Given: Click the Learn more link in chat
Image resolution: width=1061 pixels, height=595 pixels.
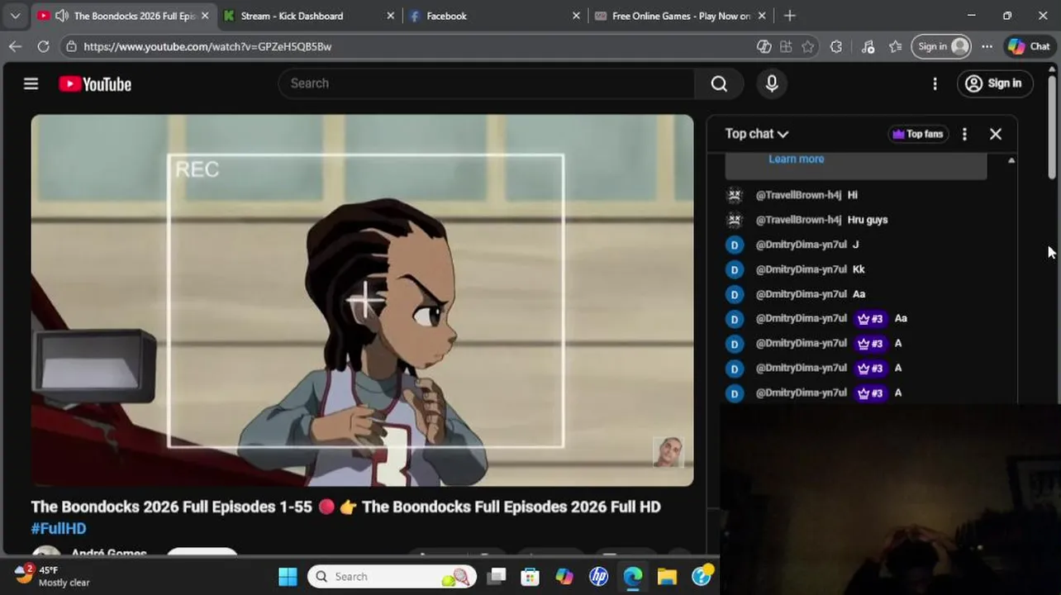Looking at the screenshot, I should pyautogui.click(x=796, y=159).
